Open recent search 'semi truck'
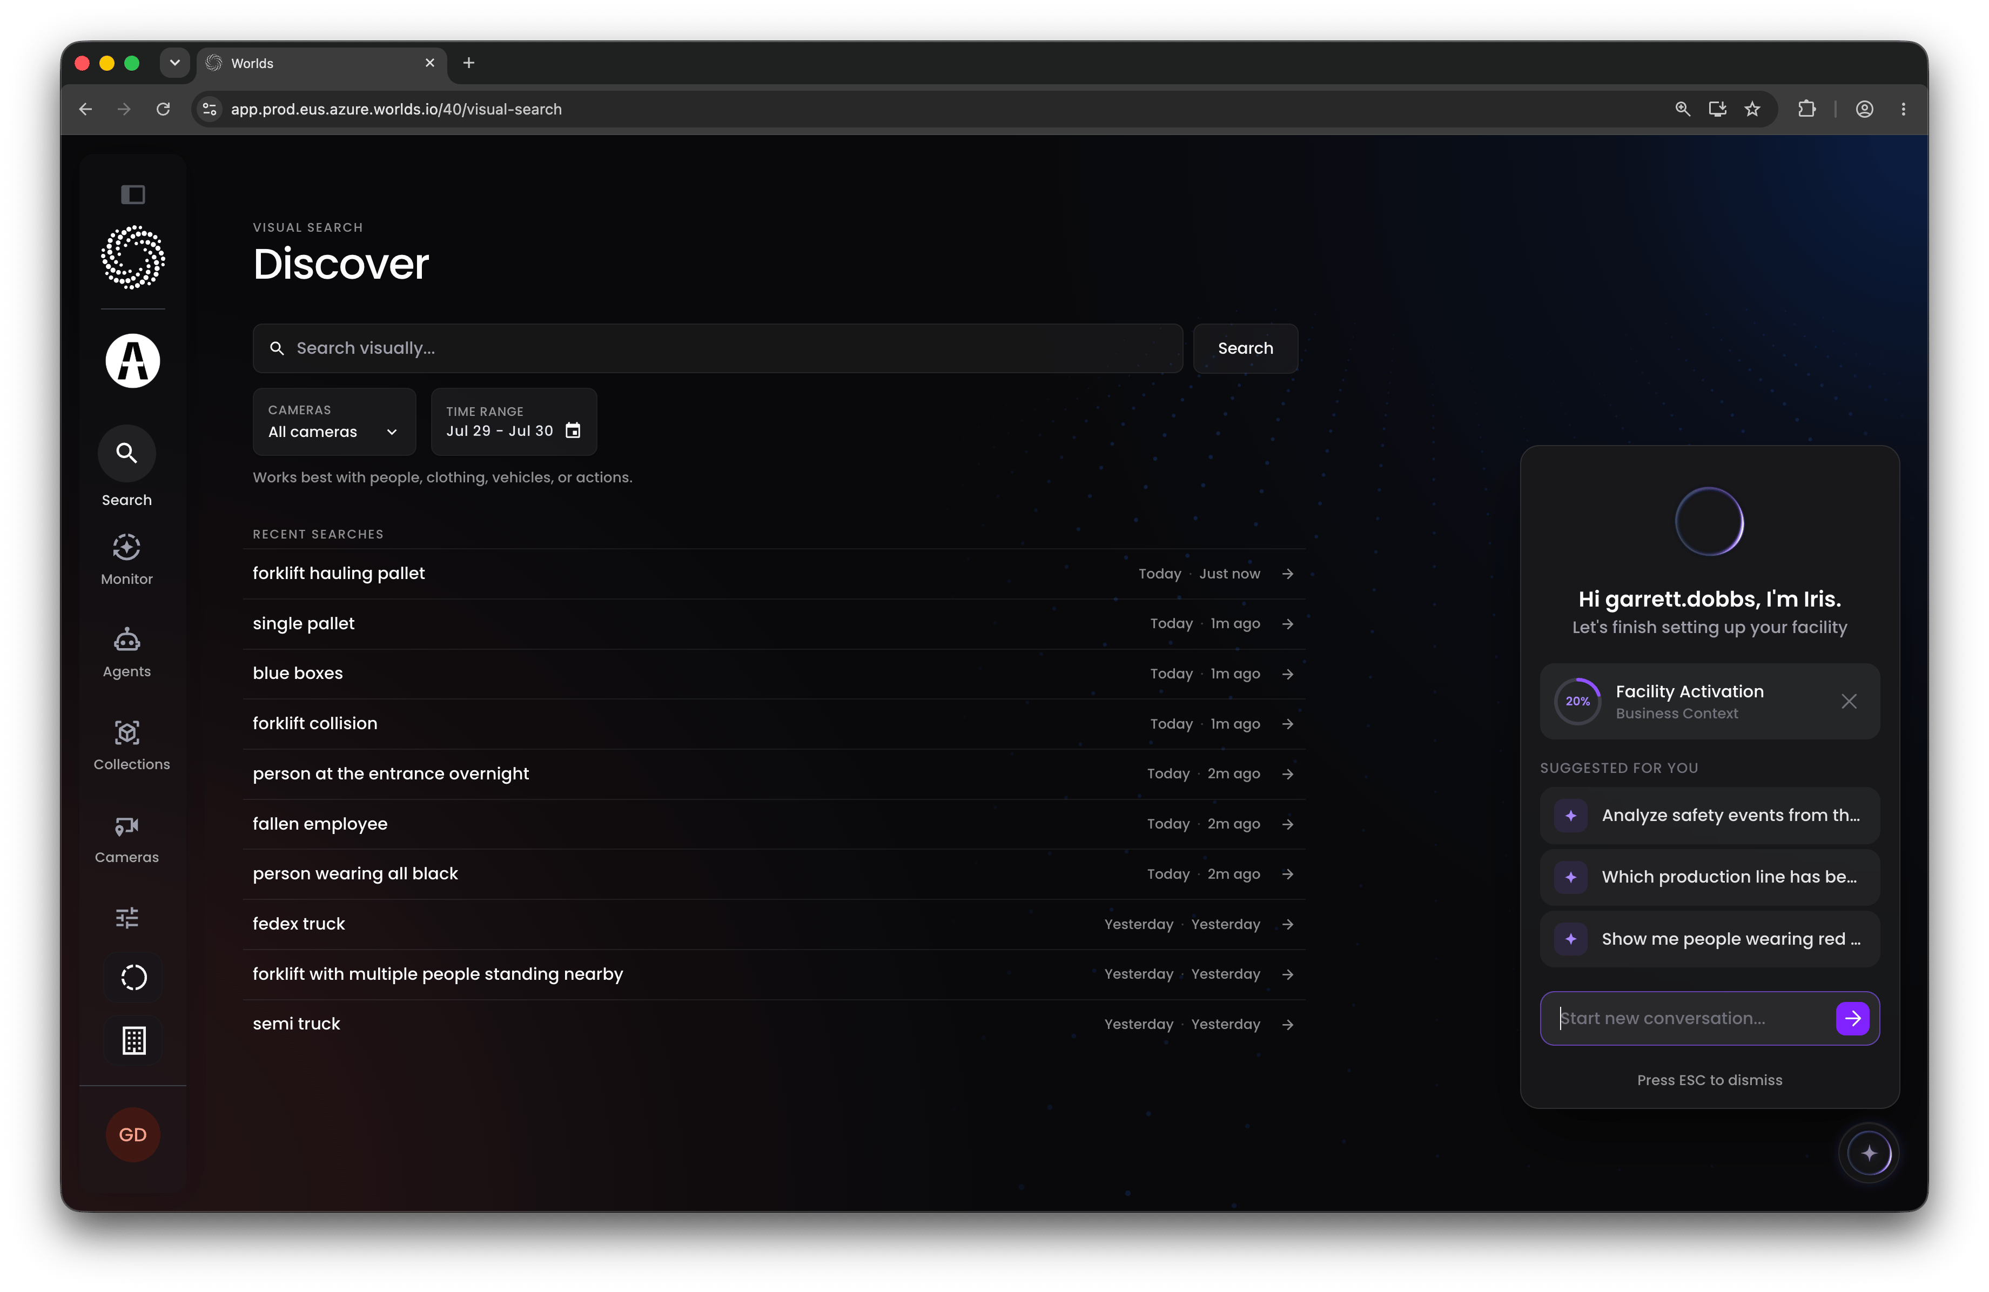 (x=774, y=1025)
